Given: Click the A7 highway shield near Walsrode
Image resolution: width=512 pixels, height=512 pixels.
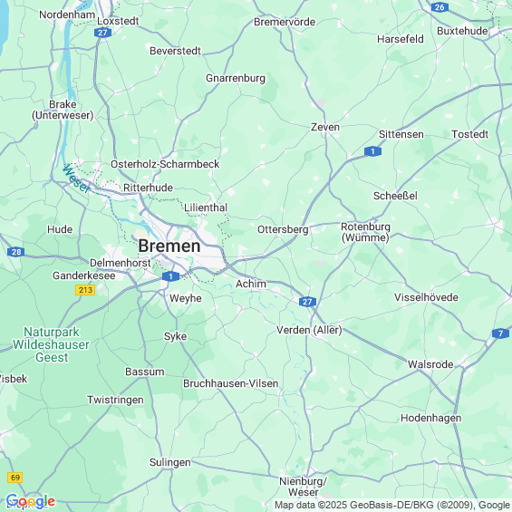Looking at the screenshot, I should click(x=500, y=333).
